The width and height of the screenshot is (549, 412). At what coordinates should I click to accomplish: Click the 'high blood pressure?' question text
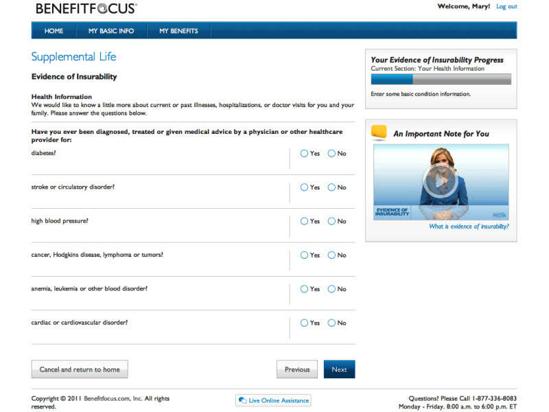(60, 221)
